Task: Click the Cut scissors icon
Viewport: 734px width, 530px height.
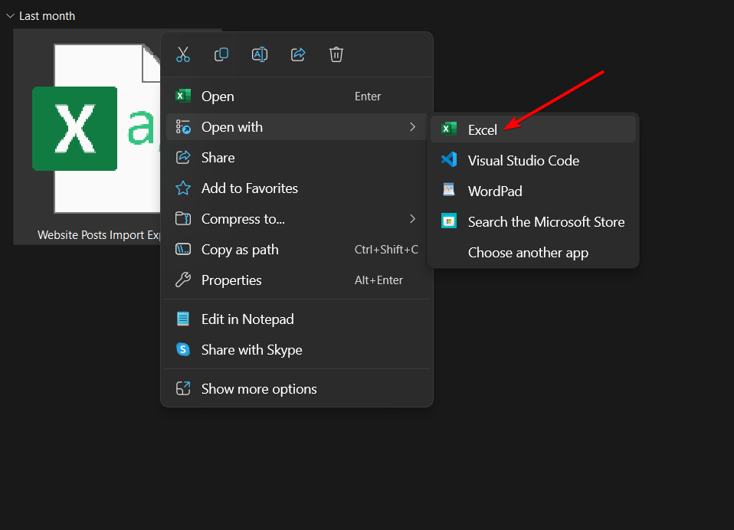Action: point(183,54)
